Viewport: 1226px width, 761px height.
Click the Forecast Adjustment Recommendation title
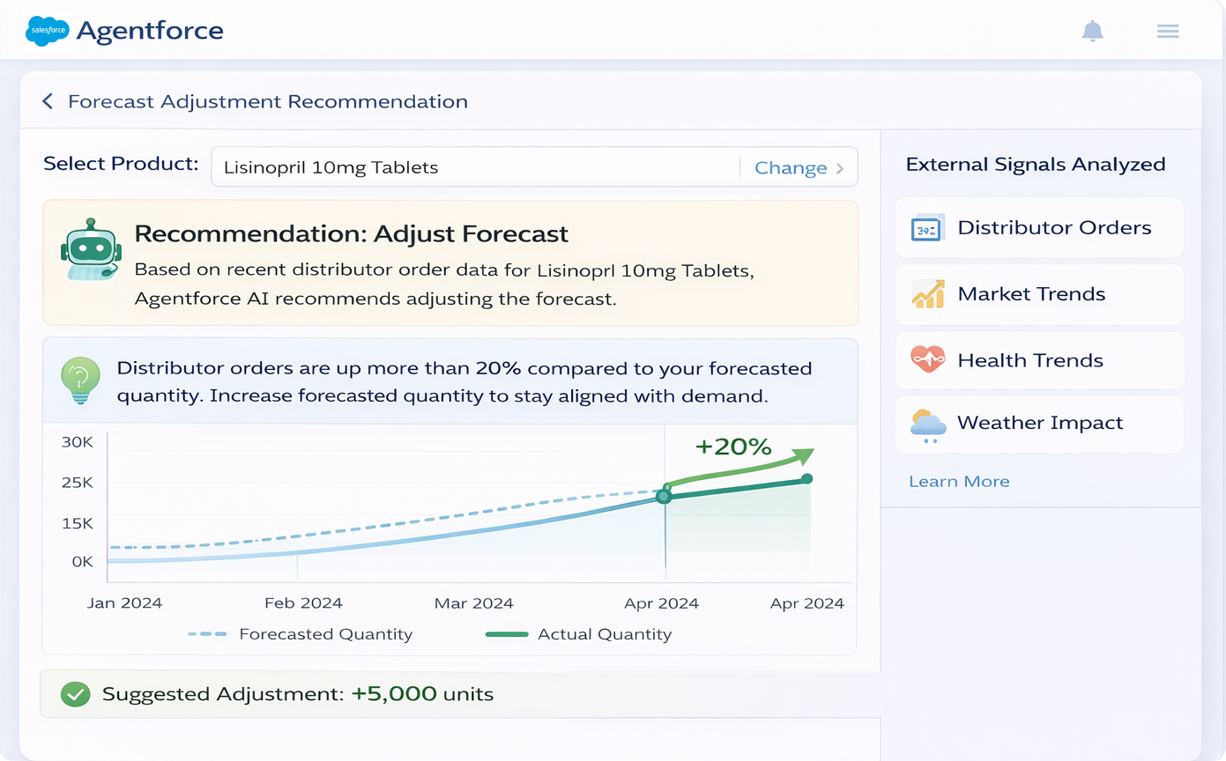click(x=268, y=101)
